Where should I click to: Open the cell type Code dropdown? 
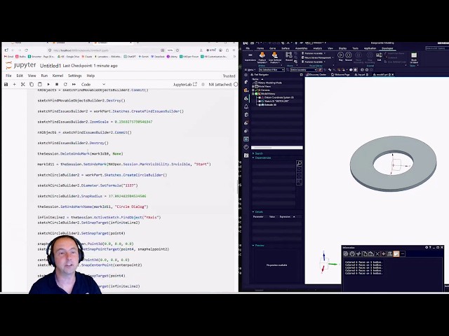(x=93, y=84)
